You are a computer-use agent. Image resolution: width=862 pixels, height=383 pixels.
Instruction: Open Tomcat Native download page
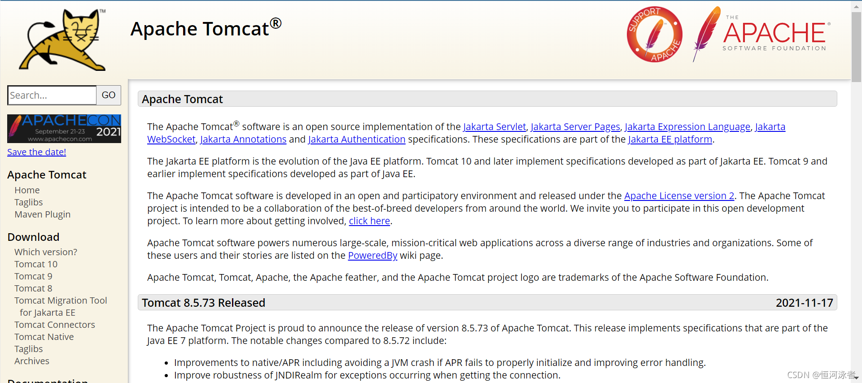pyautogui.click(x=44, y=337)
